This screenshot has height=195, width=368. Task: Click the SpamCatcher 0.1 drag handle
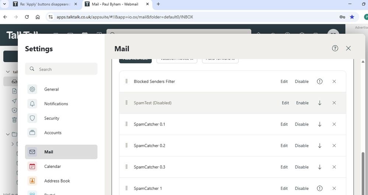126,124
